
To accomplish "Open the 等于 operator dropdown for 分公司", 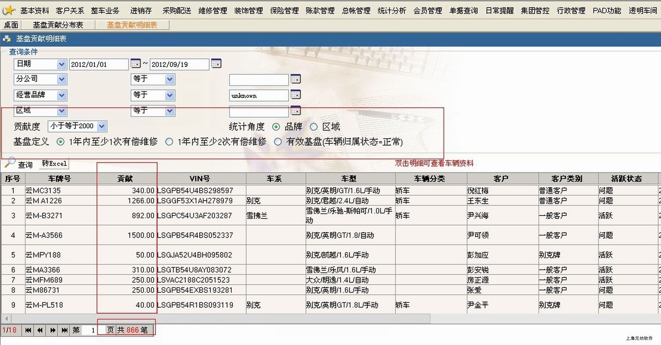I will pyautogui.click(x=169, y=79).
